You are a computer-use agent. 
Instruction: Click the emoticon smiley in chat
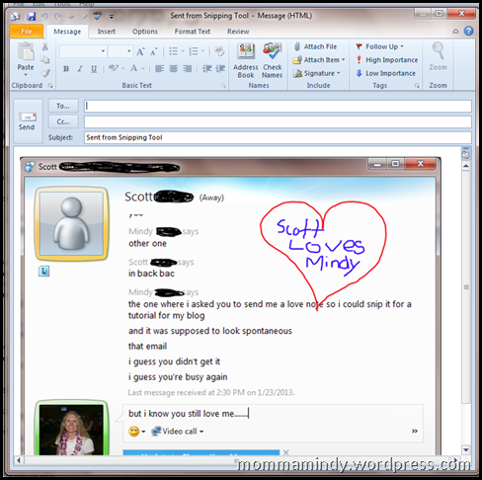134,432
